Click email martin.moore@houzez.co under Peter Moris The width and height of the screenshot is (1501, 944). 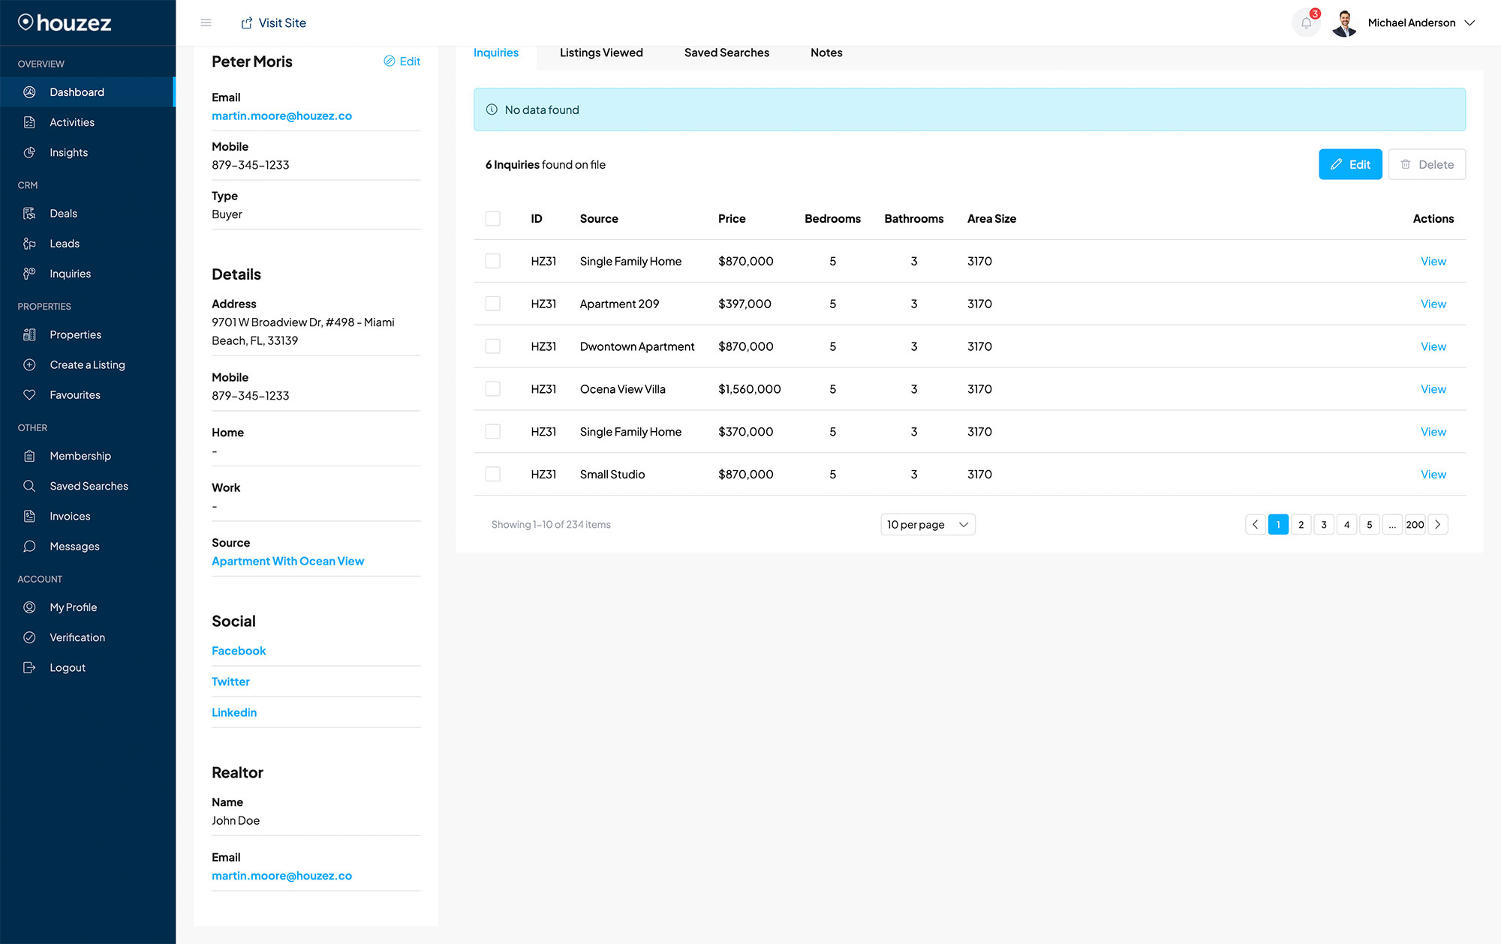[x=281, y=116]
